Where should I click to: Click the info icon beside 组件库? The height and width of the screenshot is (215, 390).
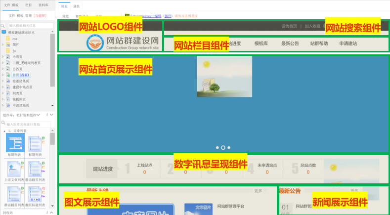pyautogui.click(x=47, y=115)
